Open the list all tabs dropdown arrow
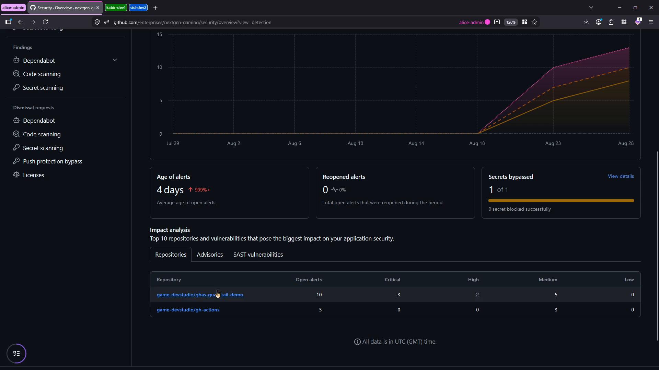Viewport: 659px width, 370px height. (591, 8)
